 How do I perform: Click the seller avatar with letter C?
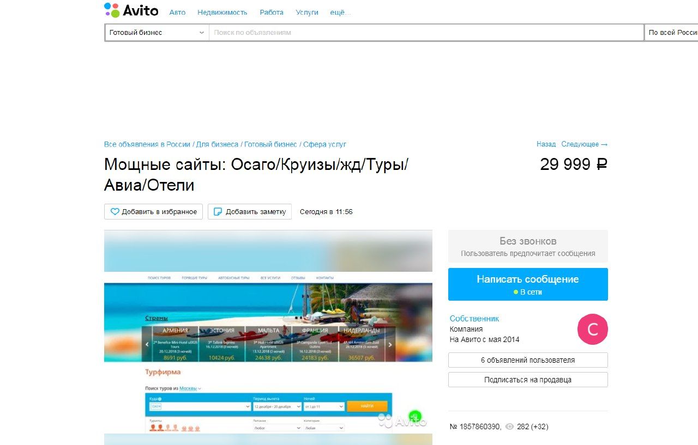tap(592, 330)
